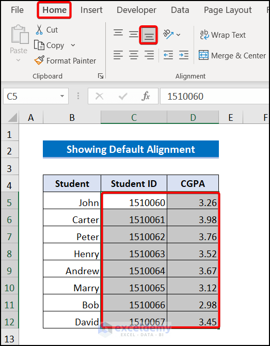Select the CGPA cell 2.98
Viewport: 270px width, 346px height.
tap(193, 303)
